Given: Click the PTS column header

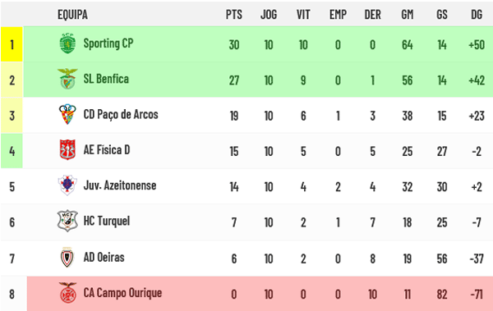Looking at the screenshot, I should point(234,15).
